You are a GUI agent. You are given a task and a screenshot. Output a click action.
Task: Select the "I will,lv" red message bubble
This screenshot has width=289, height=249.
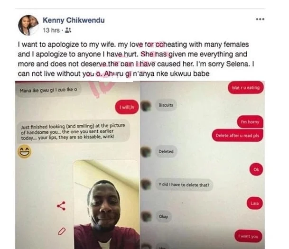(127, 107)
